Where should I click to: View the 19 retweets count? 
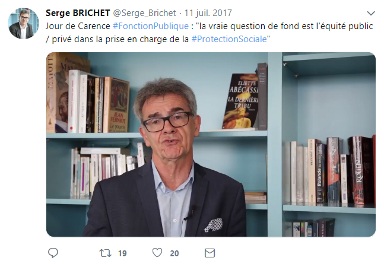pos(122,253)
